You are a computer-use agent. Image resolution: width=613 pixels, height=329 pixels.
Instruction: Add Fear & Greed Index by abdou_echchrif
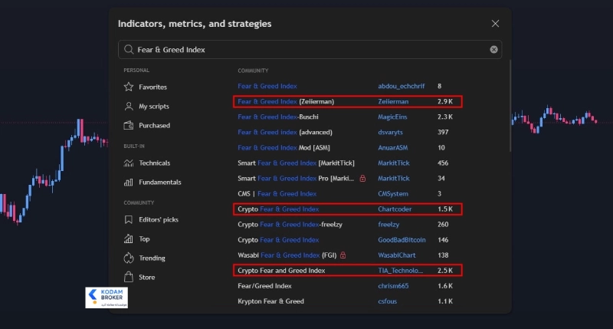(x=267, y=86)
